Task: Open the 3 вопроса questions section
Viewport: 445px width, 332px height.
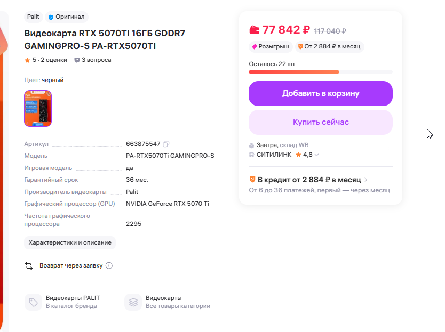Action: click(x=93, y=60)
